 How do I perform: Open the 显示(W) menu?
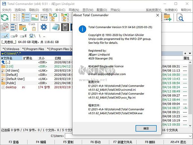click(x=88, y=10)
